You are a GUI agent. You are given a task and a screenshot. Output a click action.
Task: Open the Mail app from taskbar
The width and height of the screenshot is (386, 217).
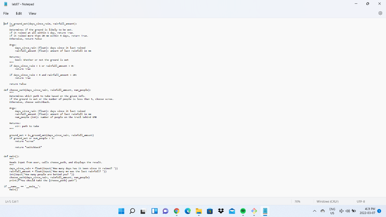pyautogui.click(x=232, y=211)
